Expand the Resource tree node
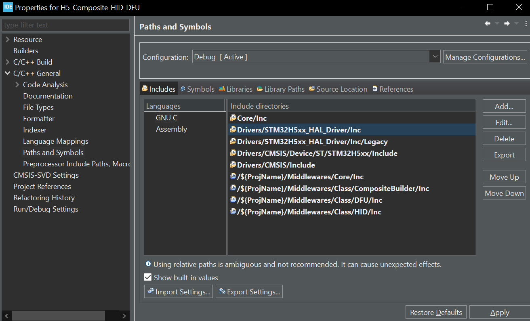The image size is (530, 321). tap(8, 40)
